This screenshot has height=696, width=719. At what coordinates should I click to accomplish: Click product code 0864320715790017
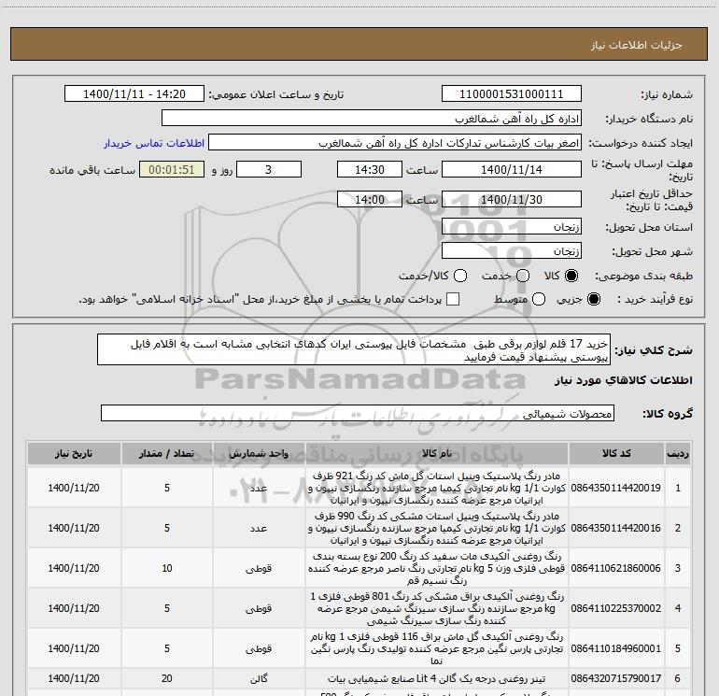click(616, 678)
